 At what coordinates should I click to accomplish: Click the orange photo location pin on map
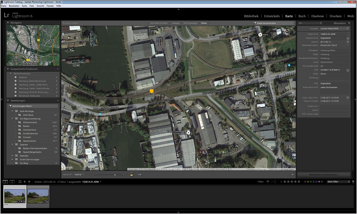click(151, 91)
